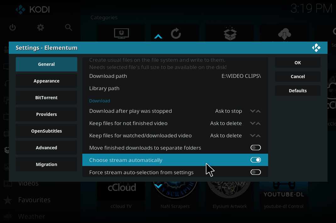Click the search magnifier icon
Viewport: 336px width, 223px height.
pos(69,27)
